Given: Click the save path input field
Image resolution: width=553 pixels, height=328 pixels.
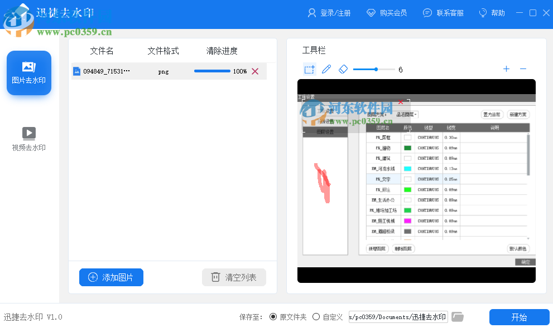Looking at the screenshot, I should point(397,317).
